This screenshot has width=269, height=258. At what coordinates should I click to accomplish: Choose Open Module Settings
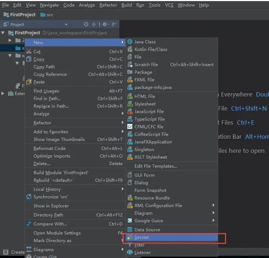[x=75, y=233]
